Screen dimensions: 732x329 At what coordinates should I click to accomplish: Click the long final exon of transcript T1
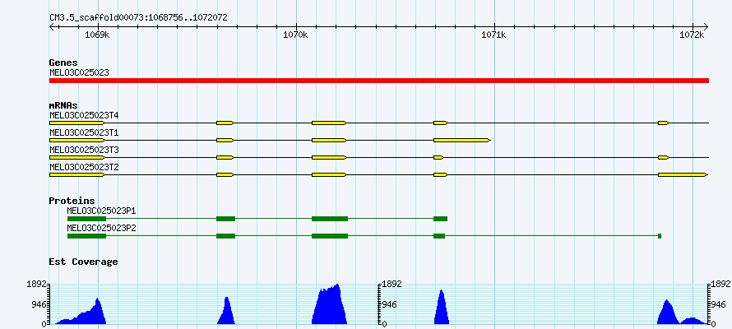point(461,140)
